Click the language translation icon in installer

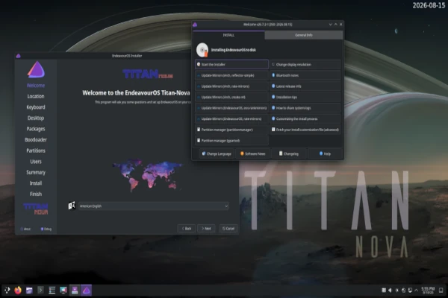(72, 206)
